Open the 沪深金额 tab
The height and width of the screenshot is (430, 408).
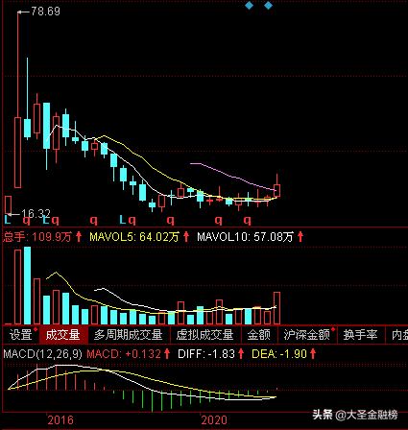307,335
